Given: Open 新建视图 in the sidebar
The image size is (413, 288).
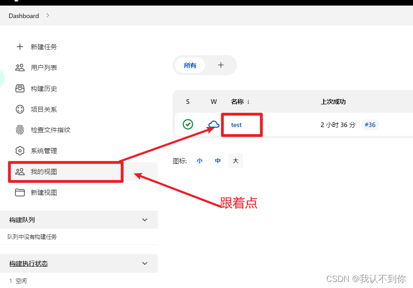Looking at the screenshot, I should (44, 192).
